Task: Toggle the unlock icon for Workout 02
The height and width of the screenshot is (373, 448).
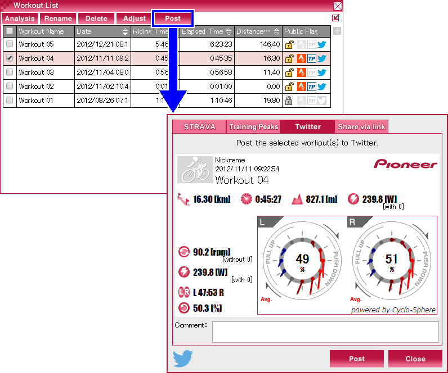Action: 289,87
